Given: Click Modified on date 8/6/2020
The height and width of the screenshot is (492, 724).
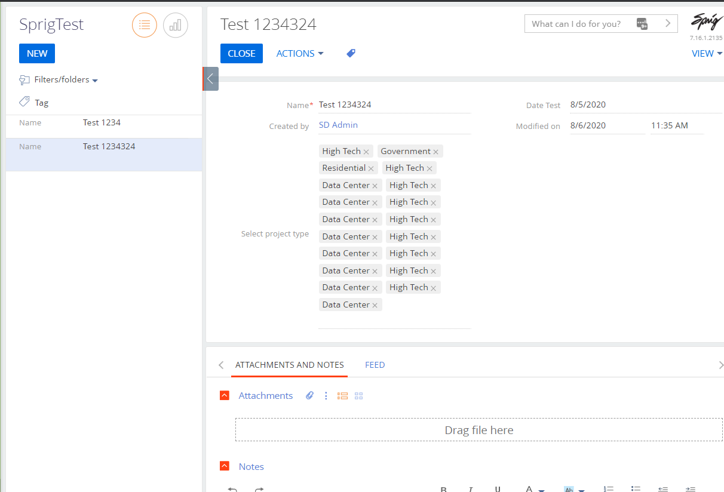Looking at the screenshot, I should (x=607, y=125).
